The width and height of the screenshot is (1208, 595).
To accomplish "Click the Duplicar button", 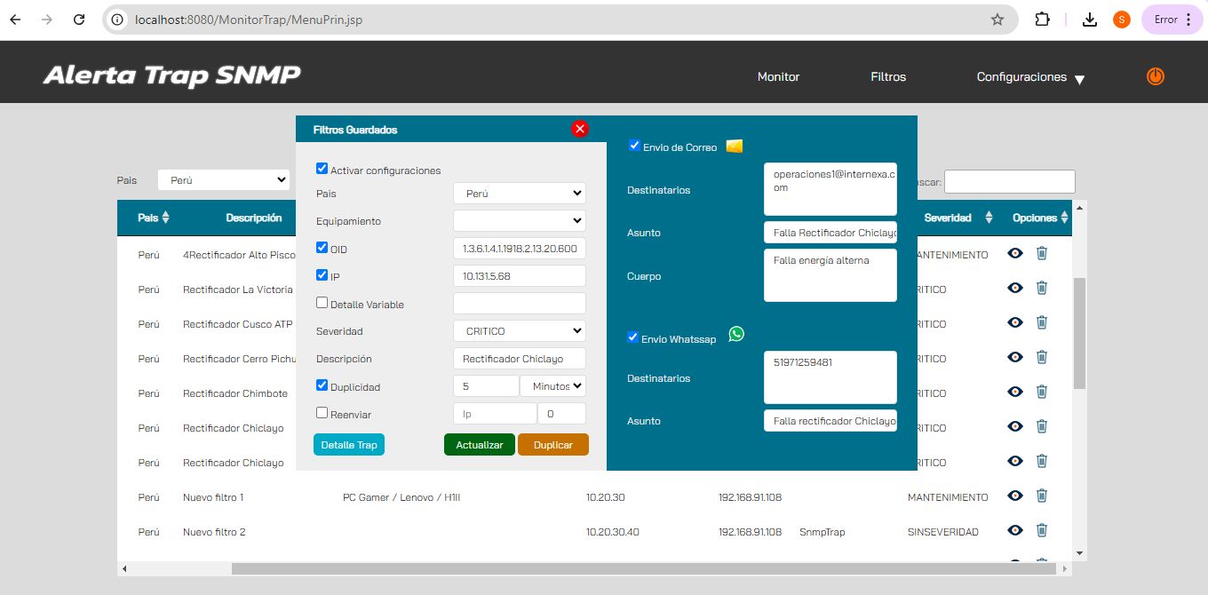I will 553,445.
